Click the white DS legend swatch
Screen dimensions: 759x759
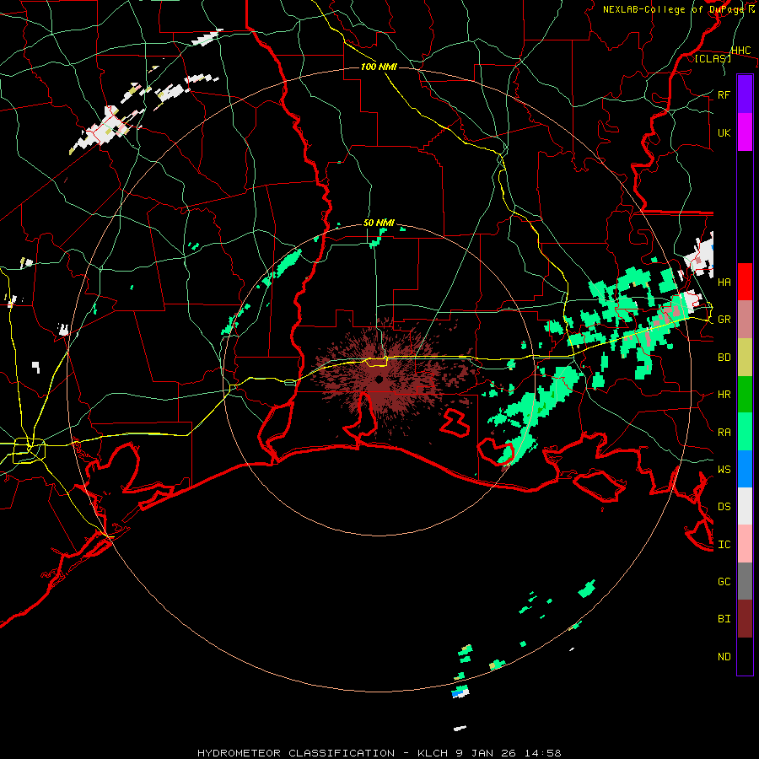[745, 506]
